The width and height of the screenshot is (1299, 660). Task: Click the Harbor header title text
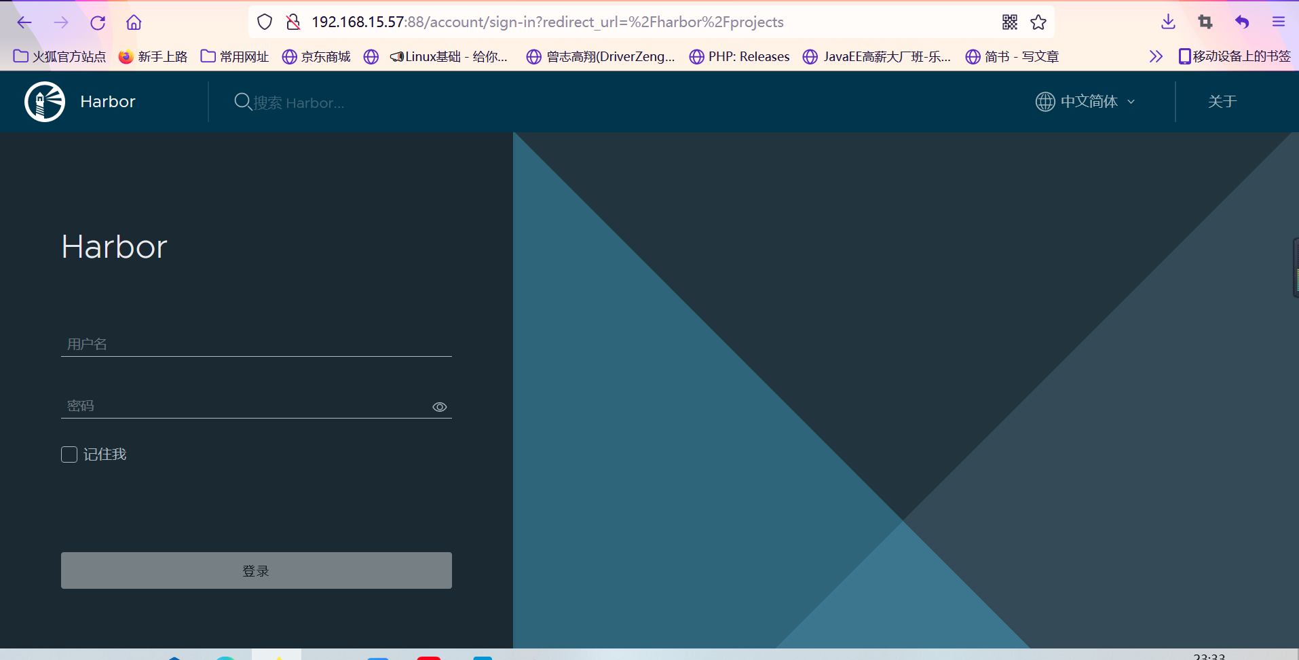(x=108, y=102)
